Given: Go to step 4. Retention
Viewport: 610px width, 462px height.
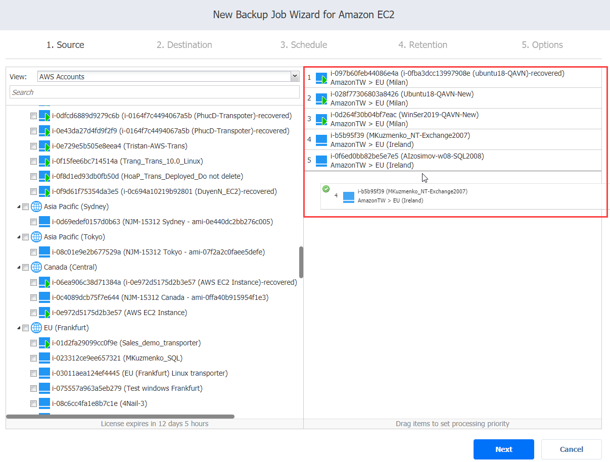Looking at the screenshot, I should 423,45.
